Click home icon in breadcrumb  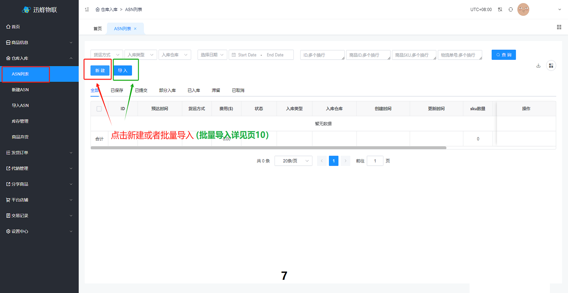[x=97, y=9]
